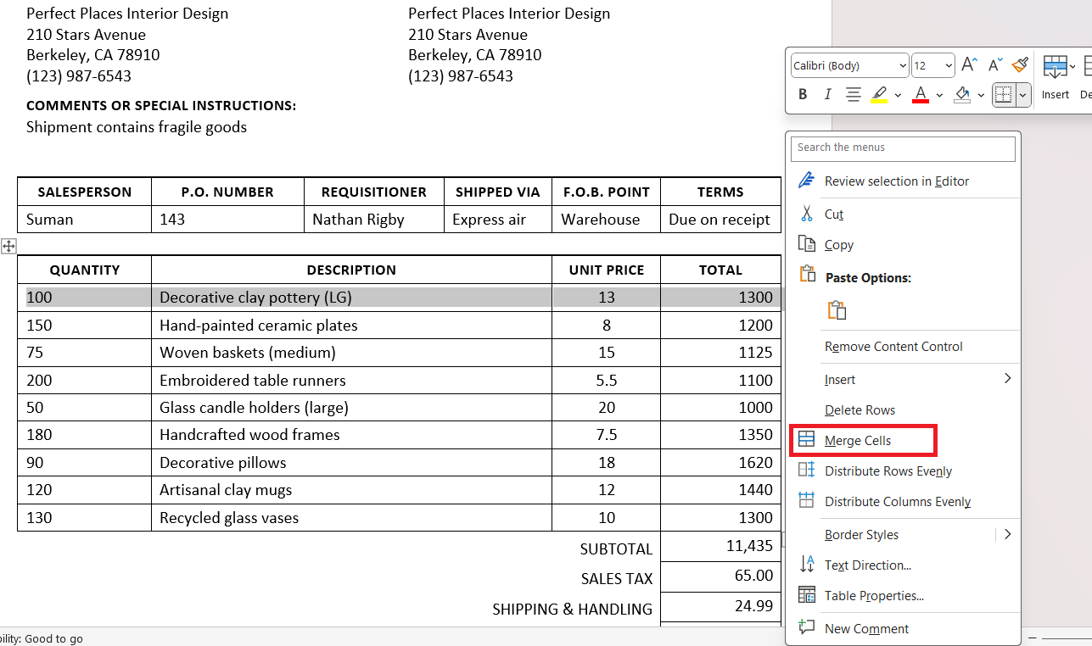The height and width of the screenshot is (646, 1092).
Task: Activate the Format Painter brush
Action: 1020,65
